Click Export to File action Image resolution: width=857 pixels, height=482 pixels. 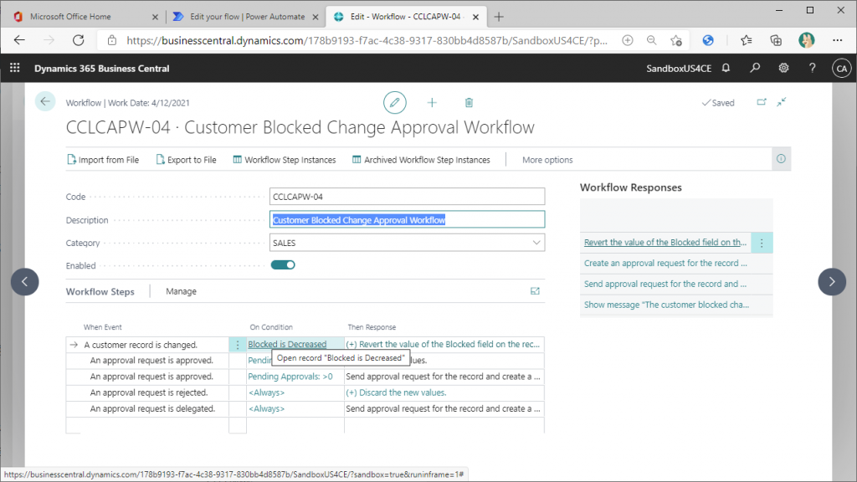pos(187,160)
